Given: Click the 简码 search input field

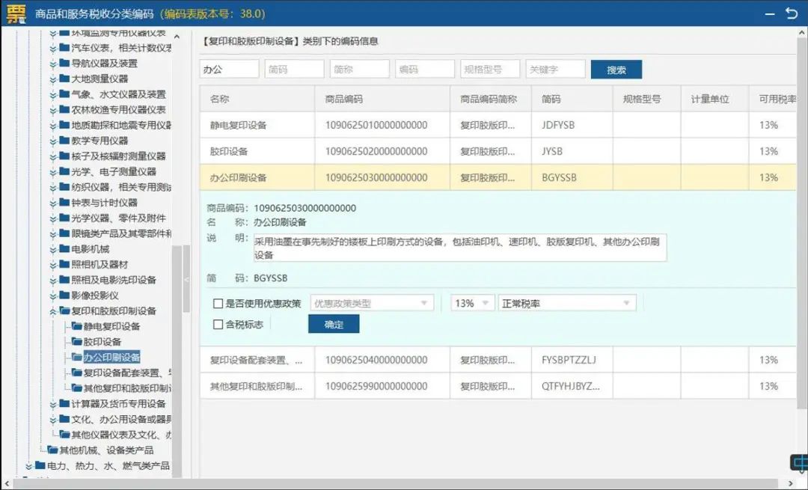Looking at the screenshot, I should click(x=294, y=70).
